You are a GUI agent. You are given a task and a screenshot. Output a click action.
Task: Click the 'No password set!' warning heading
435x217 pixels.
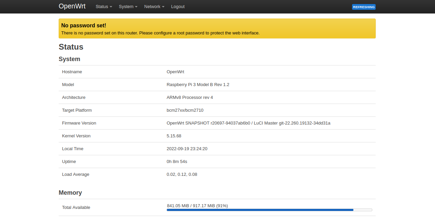click(84, 25)
